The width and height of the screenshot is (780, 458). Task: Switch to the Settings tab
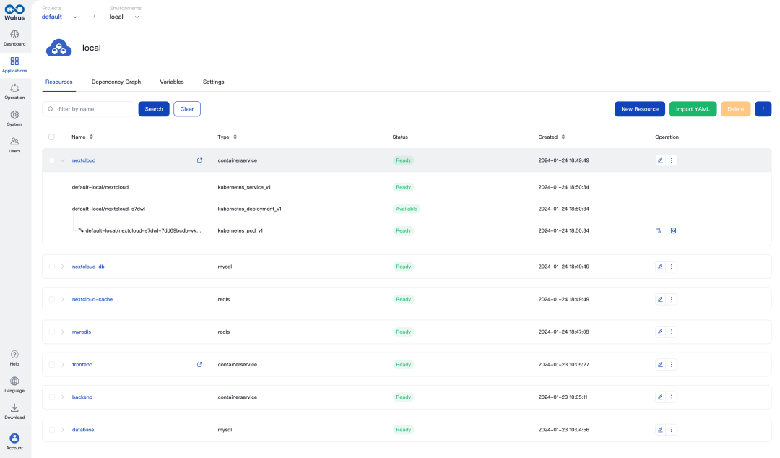pyautogui.click(x=213, y=82)
